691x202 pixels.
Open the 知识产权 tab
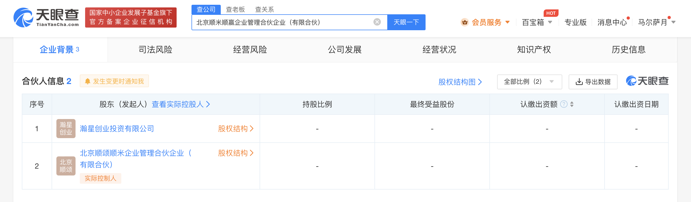pos(534,49)
